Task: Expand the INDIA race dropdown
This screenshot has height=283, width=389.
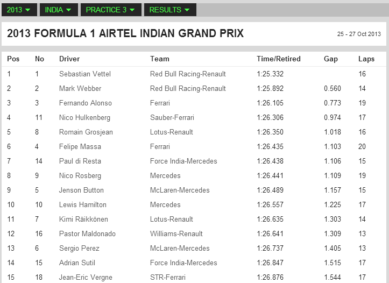Action: pos(59,10)
